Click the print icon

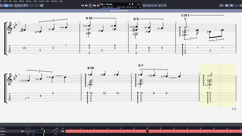[42, 5]
